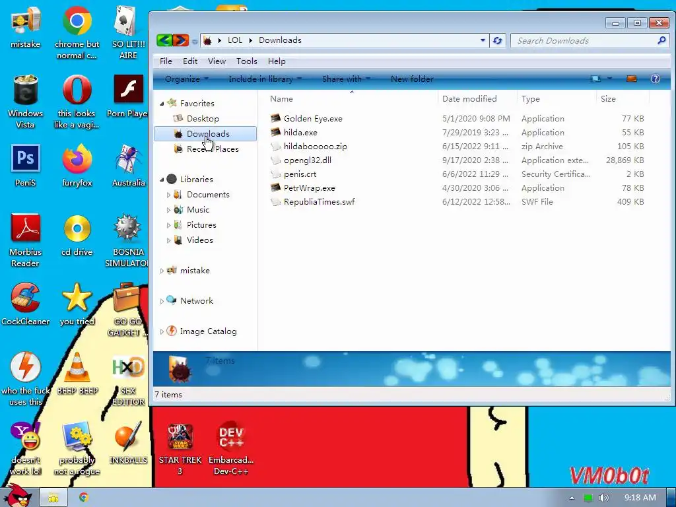Image resolution: width=676 pixels, height=507 pixels.
Task: Click the explorer Help question mark icon
Action: [x=656, y=79]
